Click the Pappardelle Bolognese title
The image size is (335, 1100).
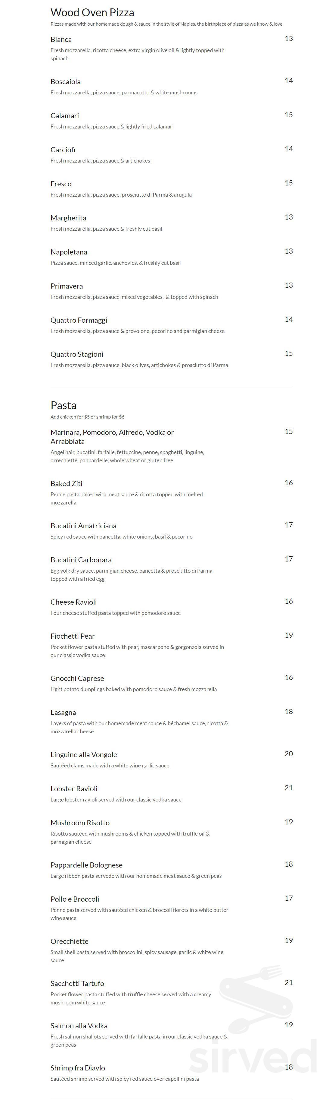coord(86,865)
